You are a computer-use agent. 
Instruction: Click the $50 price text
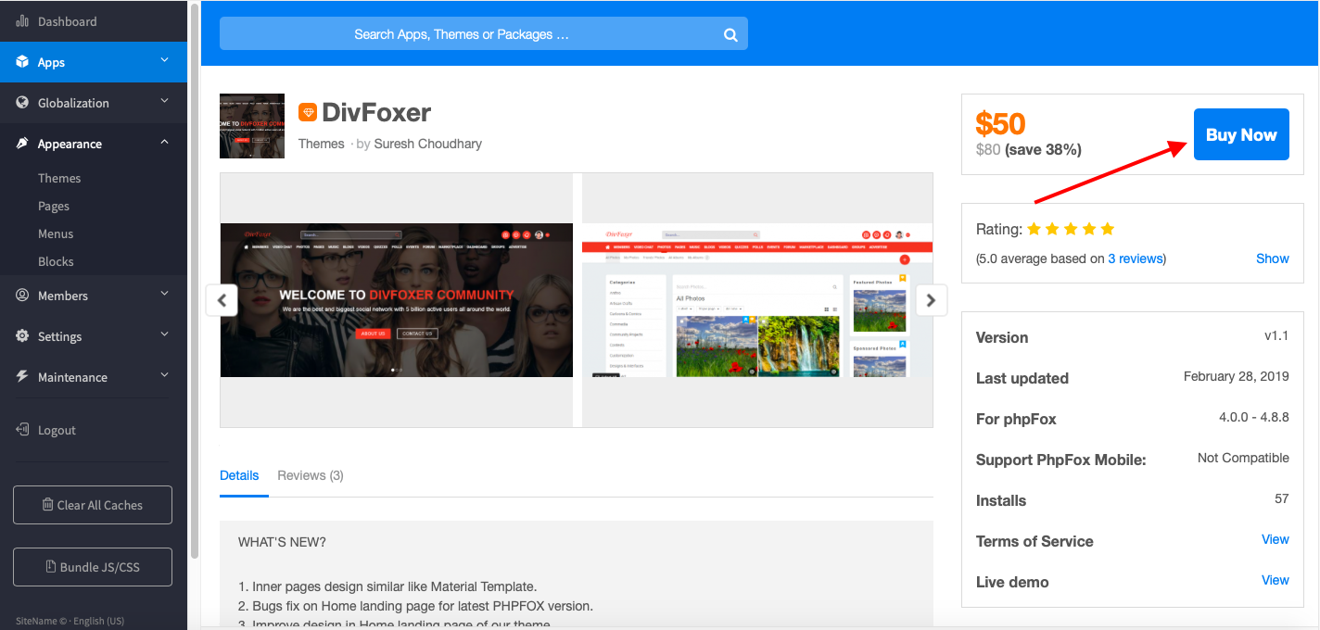[x=1001, y=124]
